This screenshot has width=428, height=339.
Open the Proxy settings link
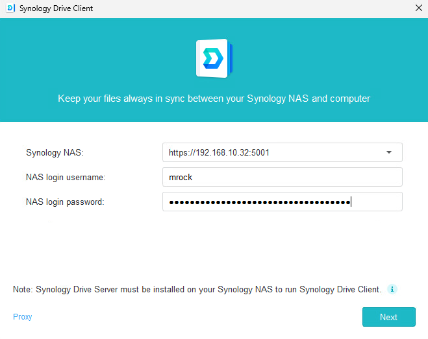(x=23, y=317)
